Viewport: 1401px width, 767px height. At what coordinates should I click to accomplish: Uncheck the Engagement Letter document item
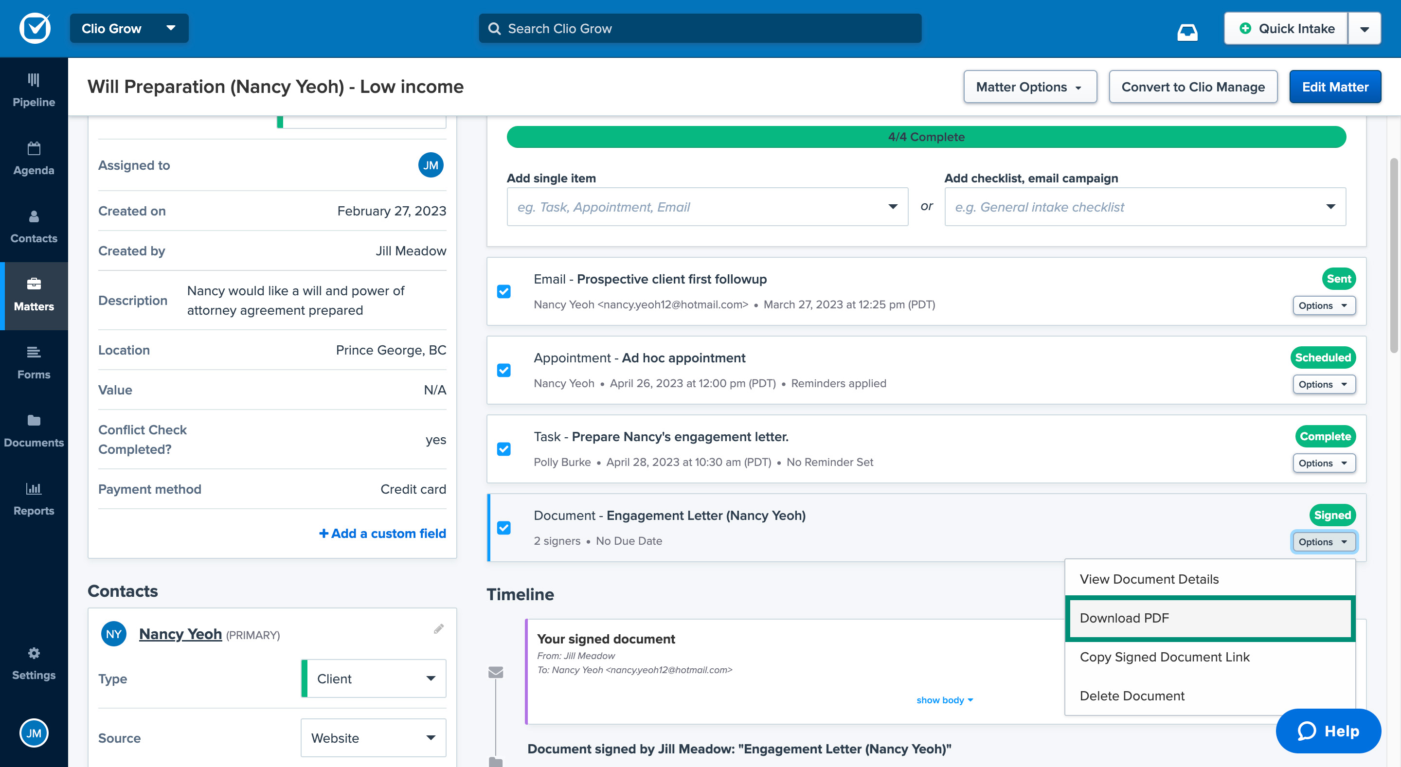[503, 528]
